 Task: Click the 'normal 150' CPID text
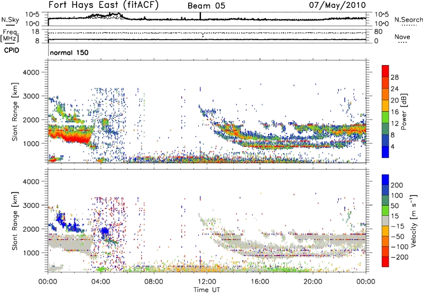click(69, 52)
